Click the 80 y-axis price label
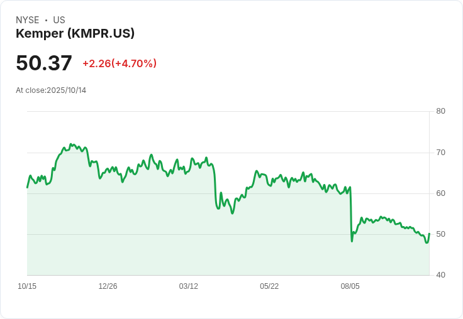Image resolution: width=463 pixels, height=319 pixels. pos(440,112)
